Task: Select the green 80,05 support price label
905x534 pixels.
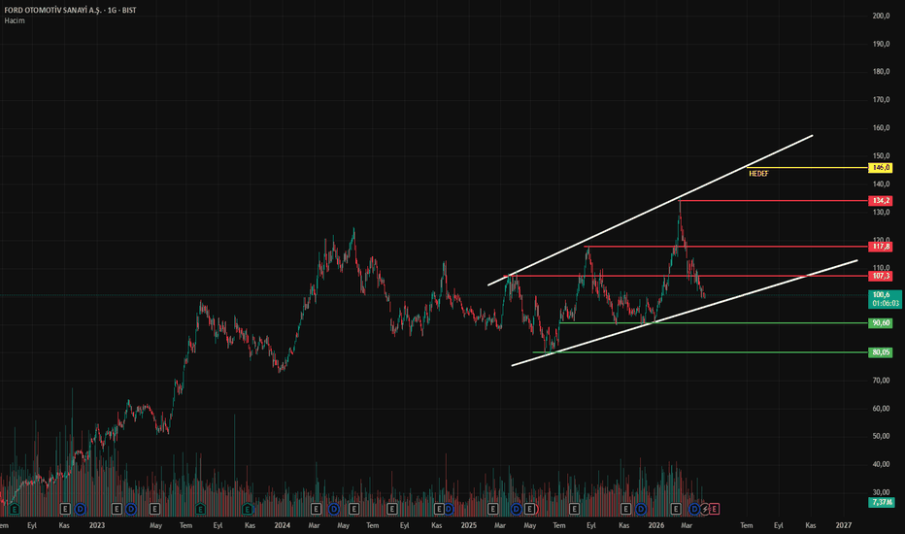Action: point(881,352)
